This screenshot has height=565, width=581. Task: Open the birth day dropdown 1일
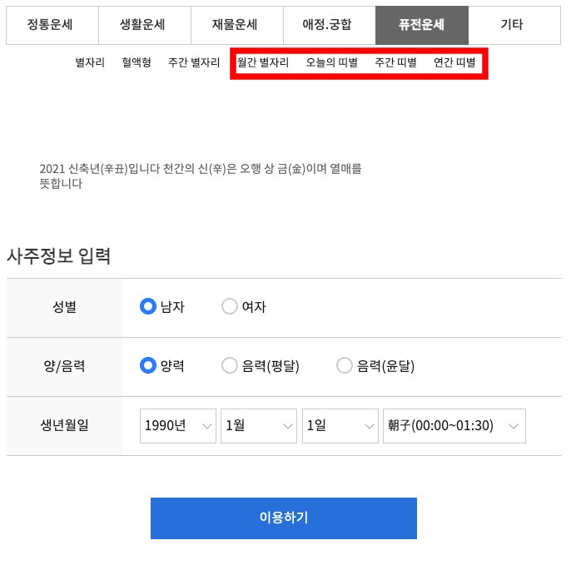[x=340, y=426]
